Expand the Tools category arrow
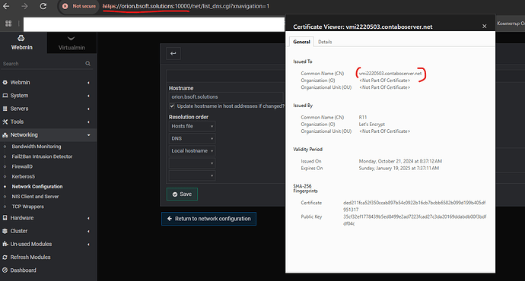 click(88, 122)
